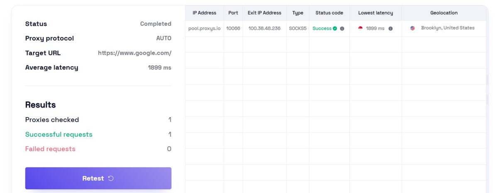This screenshot has width=498, height=193.
Task: Click the Successful requests label
Action: point(59,135)
